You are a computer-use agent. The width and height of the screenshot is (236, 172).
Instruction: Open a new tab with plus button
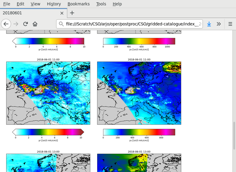pyautogui.click(x=72, y=13)
